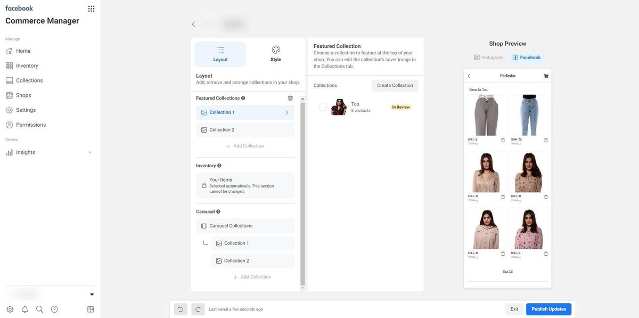639x318 pixels.
Task: Switch to the Style tab
Action: pos(276,54)
